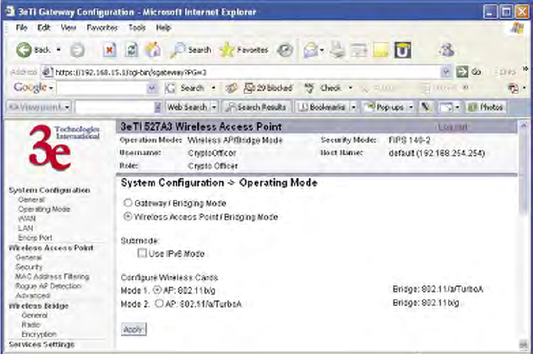
Task: Click the Google toolbar search field
Action: [x=102, y=88]
